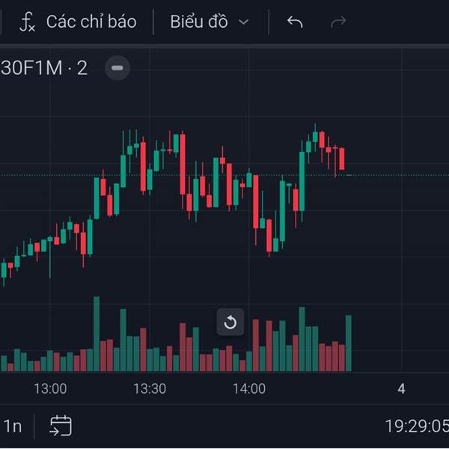449x449 pixels.
Task: Click date marker 4 on time axis
Action: tap(401, 389)
